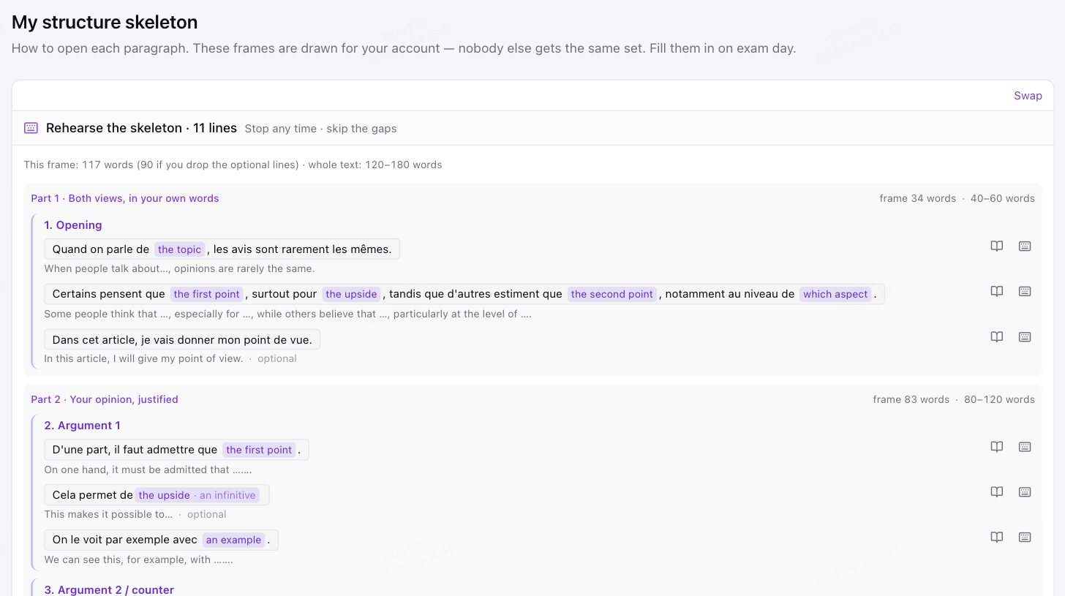Click the "which aspect" placeholder chip
The height and width of the screenshot is (596, 1065).
tap(835, 294)
